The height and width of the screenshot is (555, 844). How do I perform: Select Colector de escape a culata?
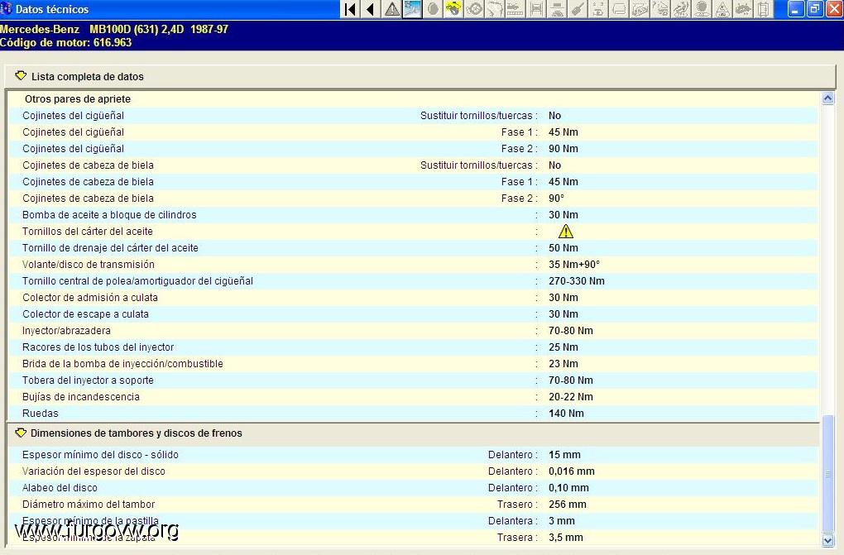85,314
